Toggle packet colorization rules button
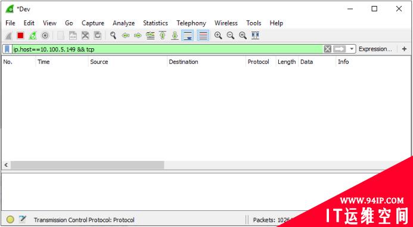The height and width of the screenshot is (227, 413). [203, 35]
